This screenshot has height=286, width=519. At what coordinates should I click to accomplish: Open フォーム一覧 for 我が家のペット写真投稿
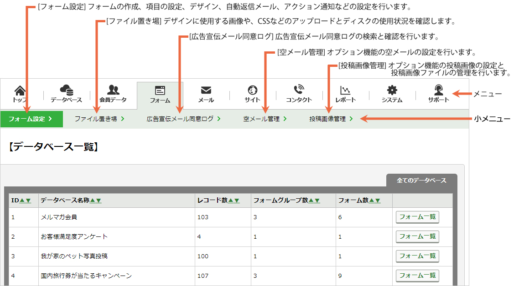417,256
